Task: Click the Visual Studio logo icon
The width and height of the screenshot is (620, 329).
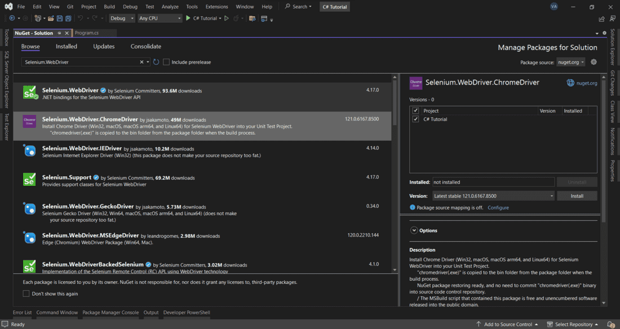Action: click(x=8, y=7)
